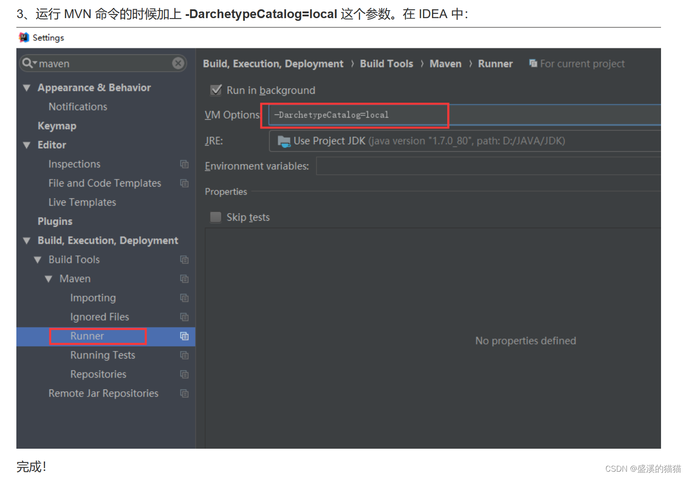Click the Environment variables field

click(489, 166)
